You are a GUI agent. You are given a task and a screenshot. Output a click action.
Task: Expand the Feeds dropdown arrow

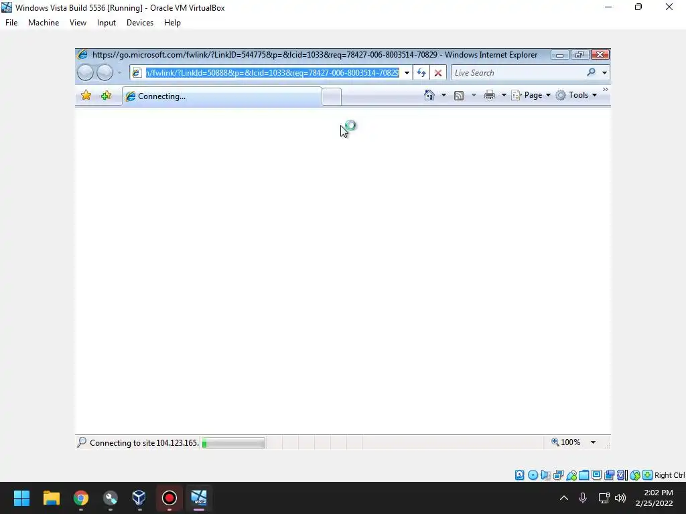click(x=474, y=95)
